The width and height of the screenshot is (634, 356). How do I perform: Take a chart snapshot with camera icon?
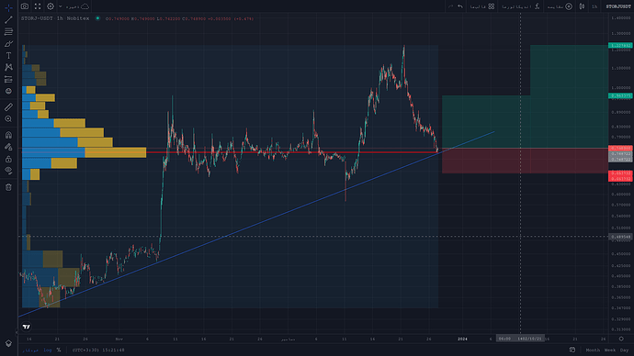pos(25,6)
